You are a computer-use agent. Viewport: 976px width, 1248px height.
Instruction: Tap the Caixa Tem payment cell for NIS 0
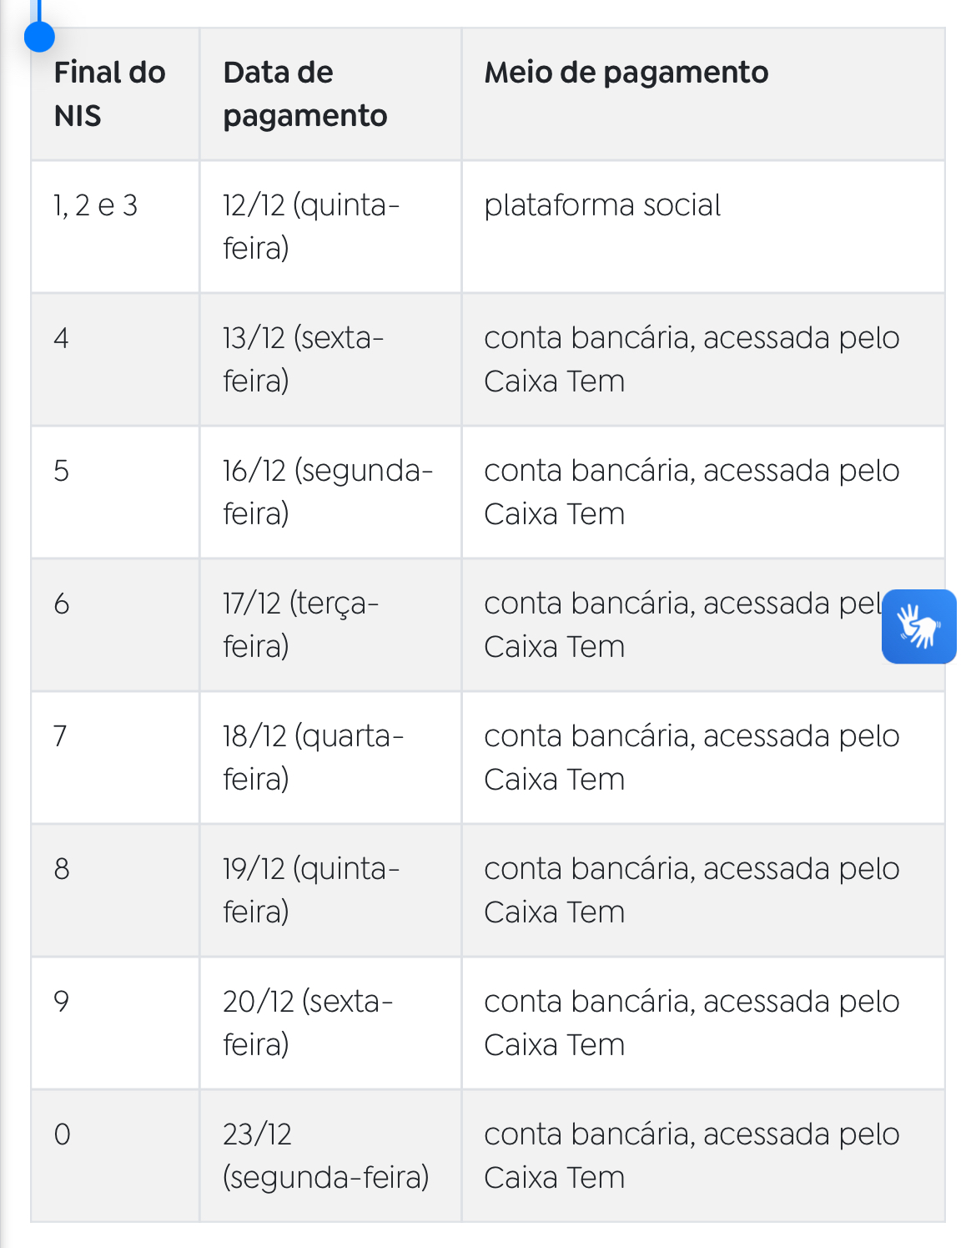tap(703, 1155)
